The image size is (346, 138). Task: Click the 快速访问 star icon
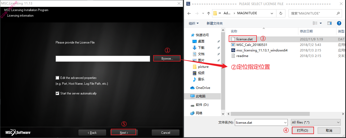[x=192, y=35]
